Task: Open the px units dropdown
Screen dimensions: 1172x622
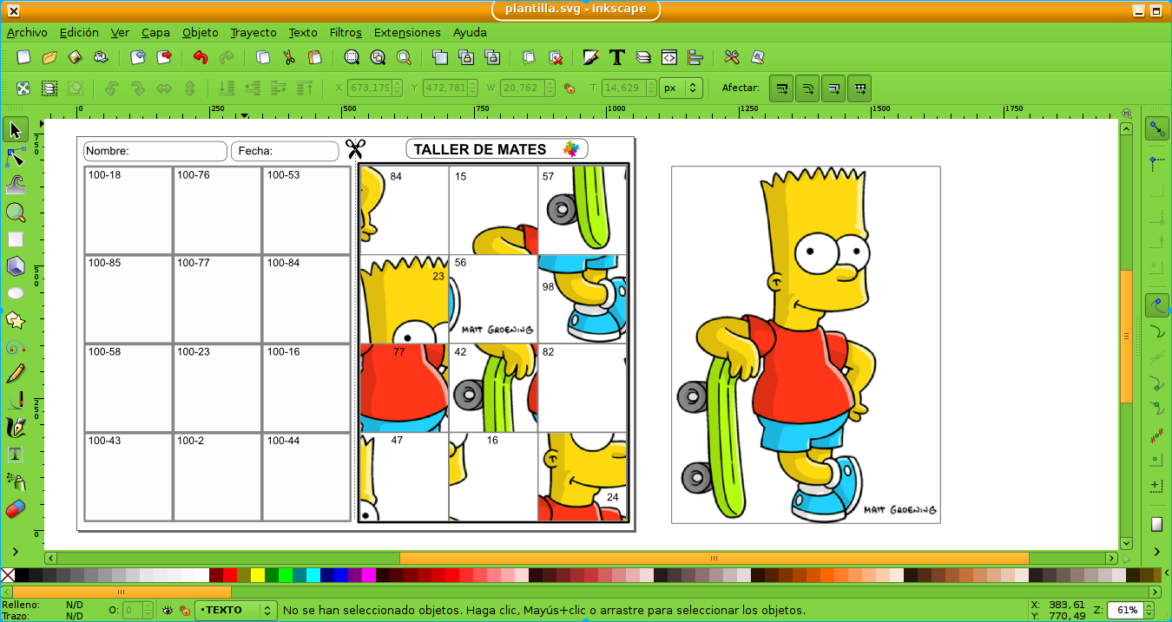Action: (x=681, y=88)
